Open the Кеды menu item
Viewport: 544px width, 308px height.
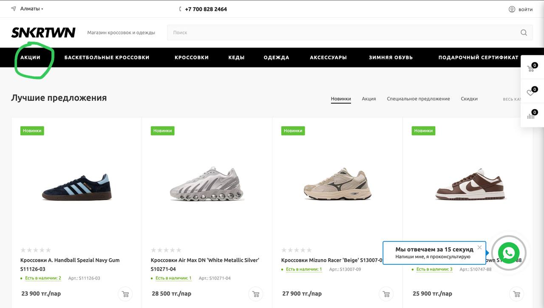[x=236, y=57]
